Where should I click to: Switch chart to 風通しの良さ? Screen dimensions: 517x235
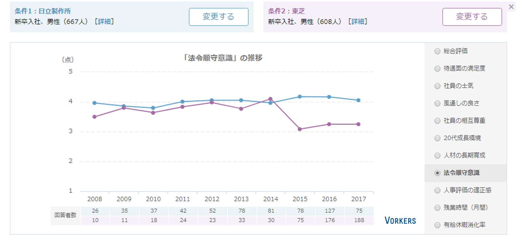pyautogui.click(x=437, y=103)
